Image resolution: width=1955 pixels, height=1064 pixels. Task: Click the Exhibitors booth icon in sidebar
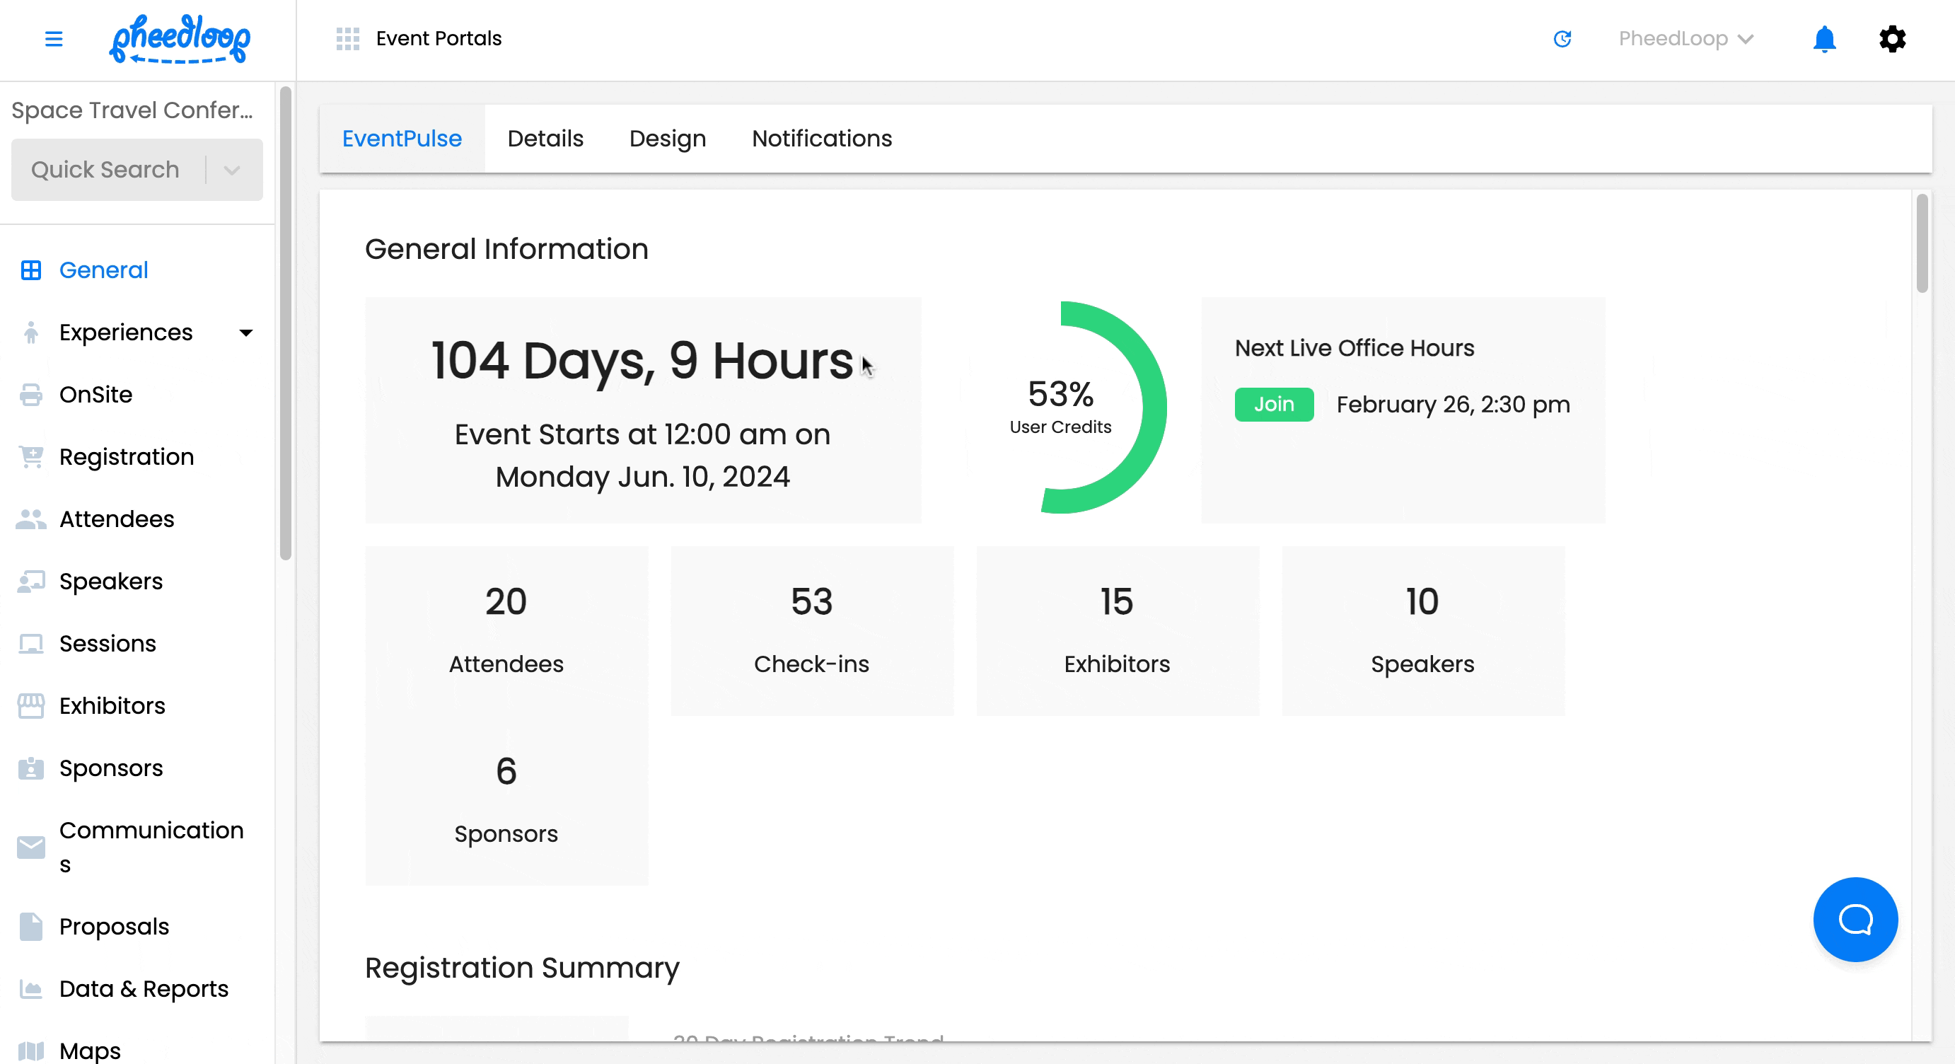point(31,706)
